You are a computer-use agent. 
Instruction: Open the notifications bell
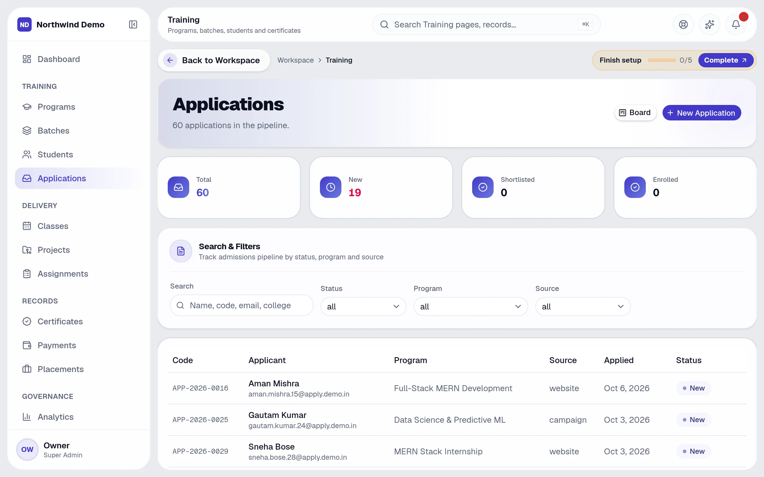[736, 24]
